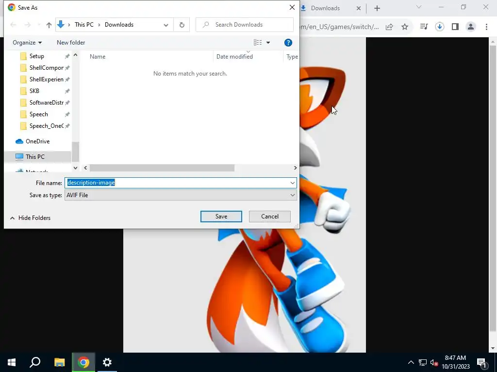497x372 pixels.
Task: Select This PC in the address breadcrumb
Action: click(84, 25)
